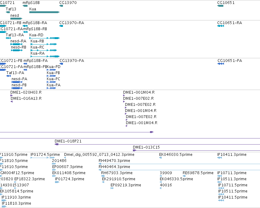Click the Taf13 gene label
The width and height of the screenshot is (260, 208).
(11, 9)
